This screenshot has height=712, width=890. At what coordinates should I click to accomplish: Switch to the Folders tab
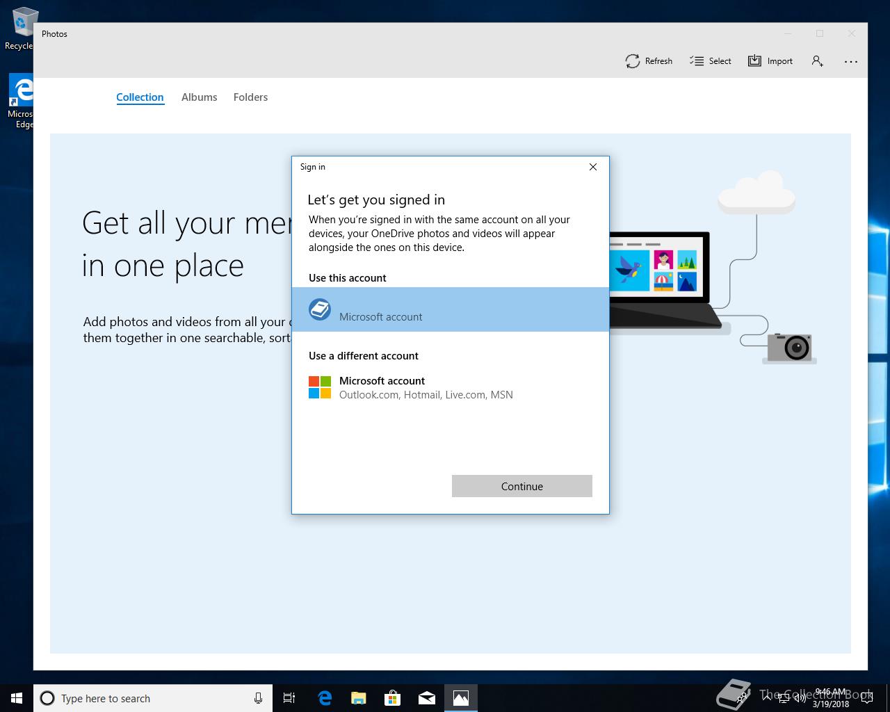coord(250,97)
